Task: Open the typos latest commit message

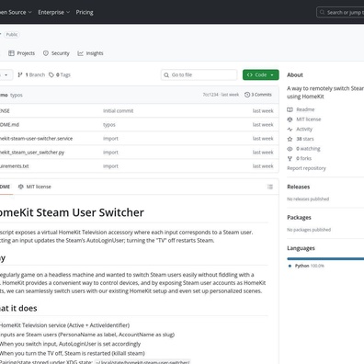Action: click(17, 95)
